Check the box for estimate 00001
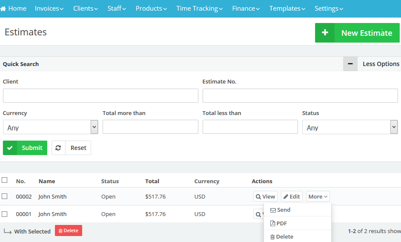The width and height of the screenshot is (401, 242). point(5,214)
